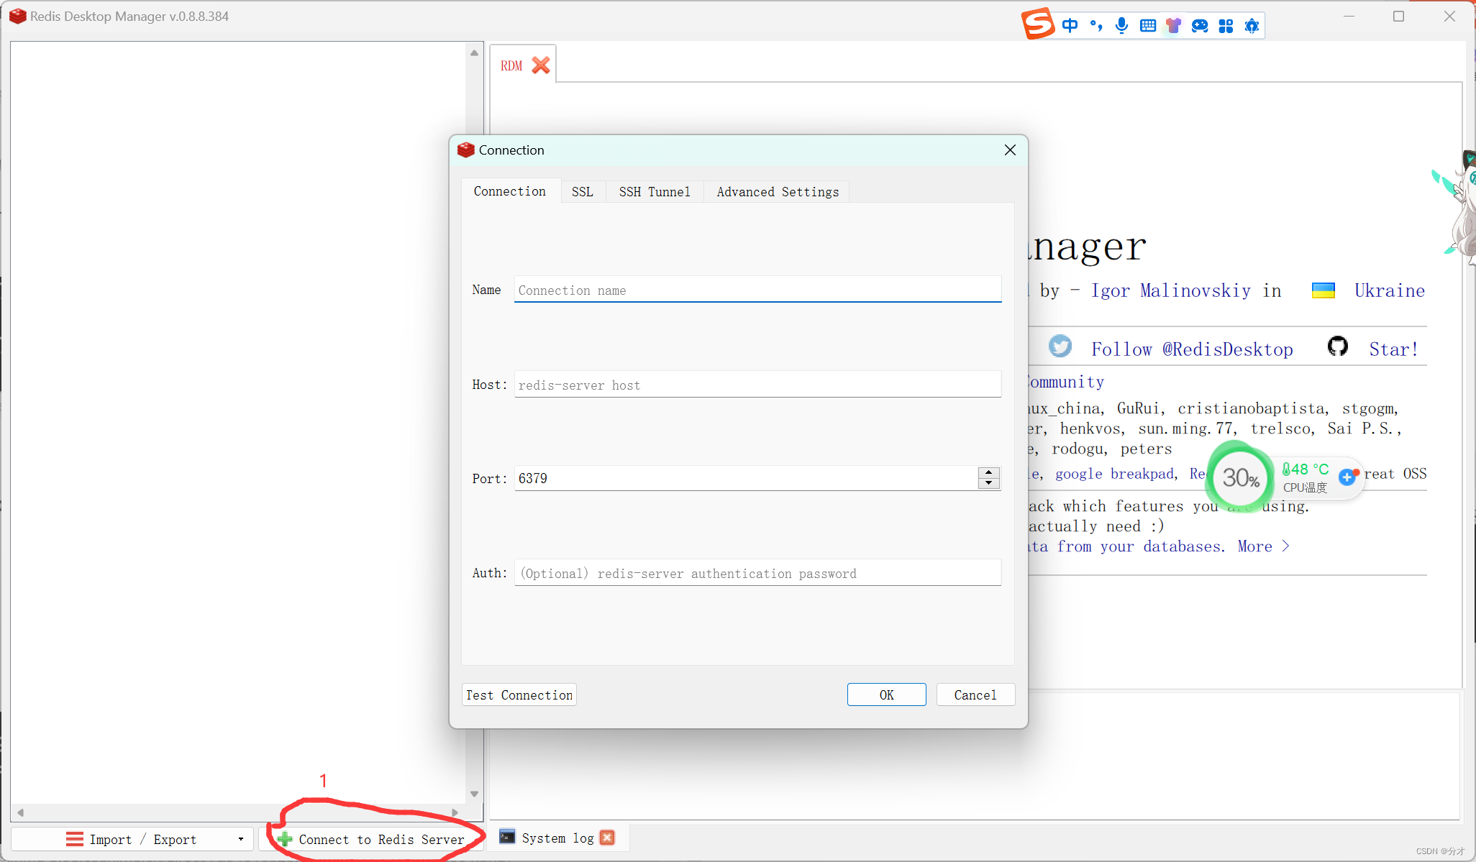The width and height of the screenshot is (1476, 862).
Task: Open the Import / Export dropdown arrow
Action: tap(241, 839)
